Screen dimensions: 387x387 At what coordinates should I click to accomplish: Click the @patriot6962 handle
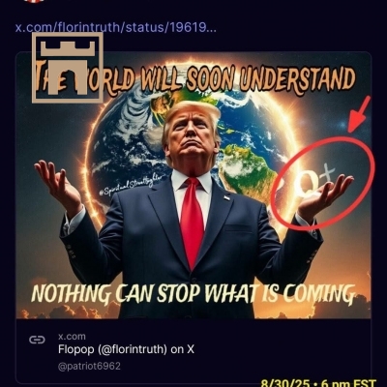[x=89, y=367]
